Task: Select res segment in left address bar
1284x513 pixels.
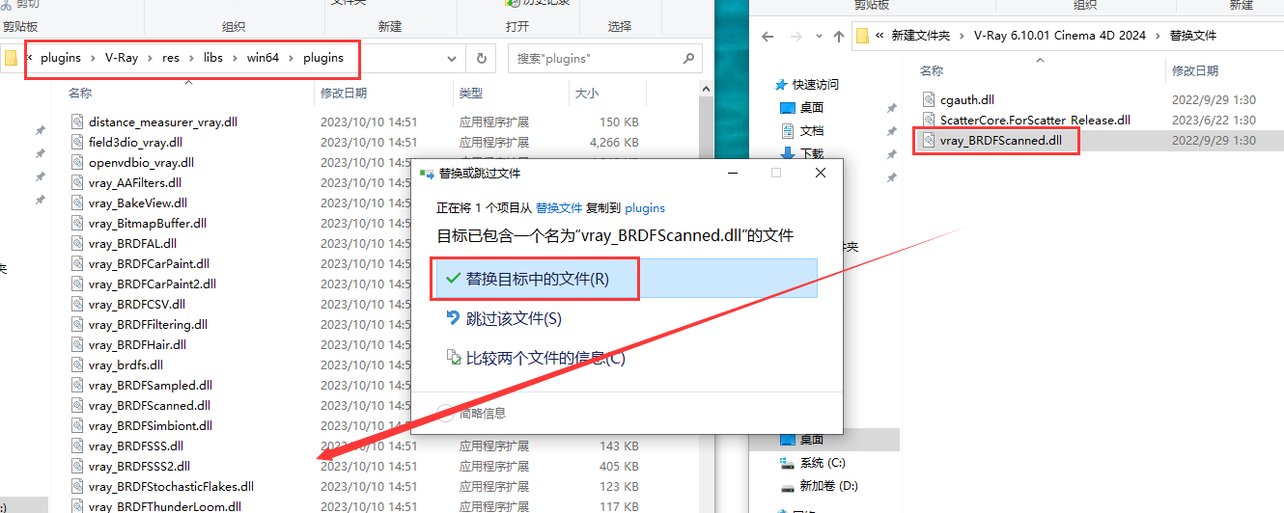Action: click(171, 58)
